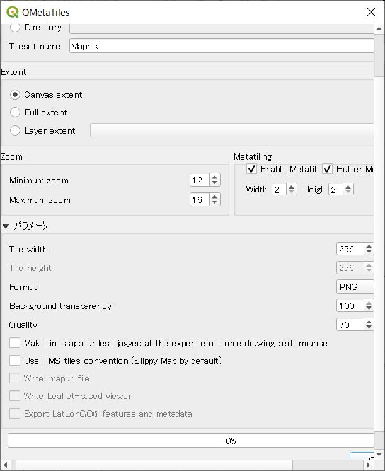Select the Directory output radio button

click(15, 27)
